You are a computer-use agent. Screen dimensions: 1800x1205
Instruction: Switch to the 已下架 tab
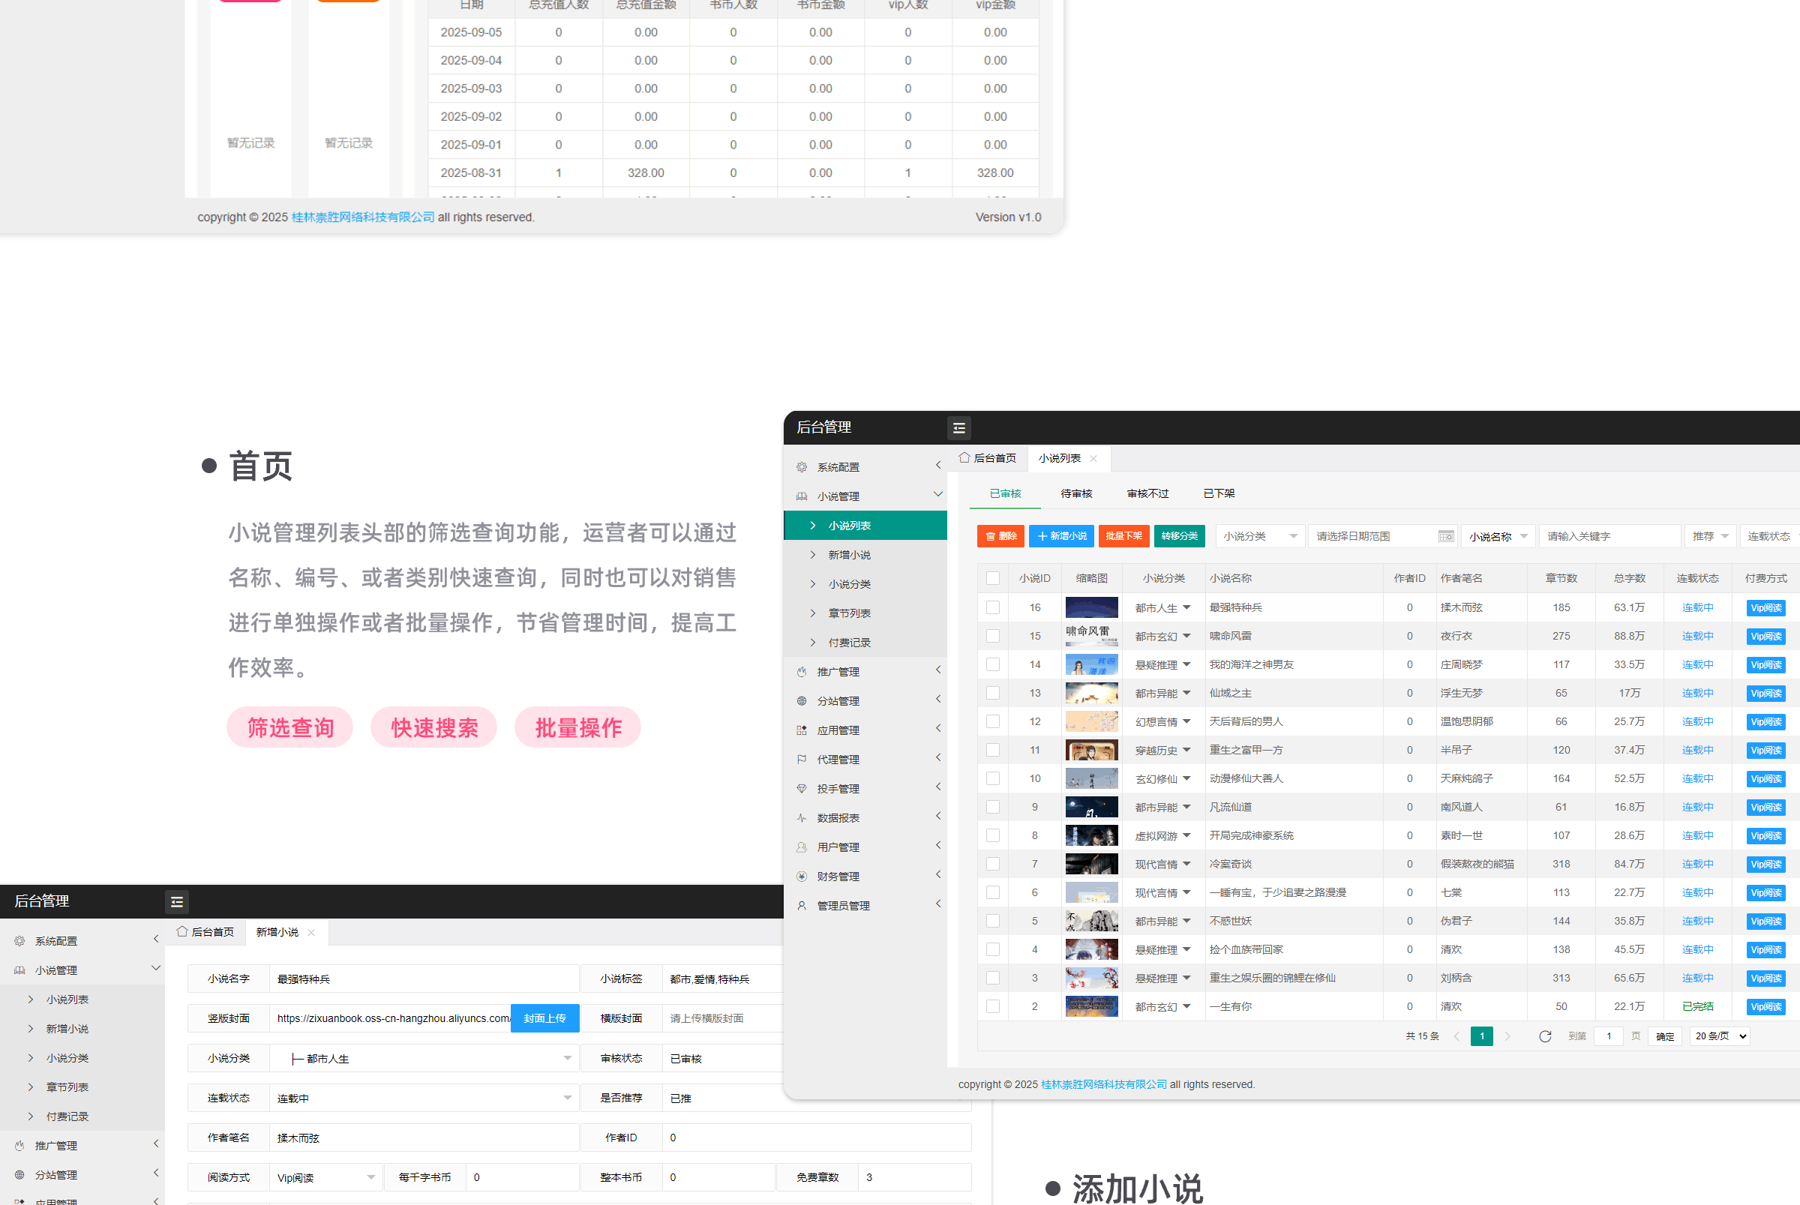[x=1218, y=493]
